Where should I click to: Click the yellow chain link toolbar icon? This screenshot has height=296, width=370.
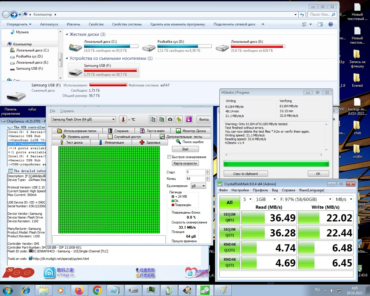(x=179, y=119)
